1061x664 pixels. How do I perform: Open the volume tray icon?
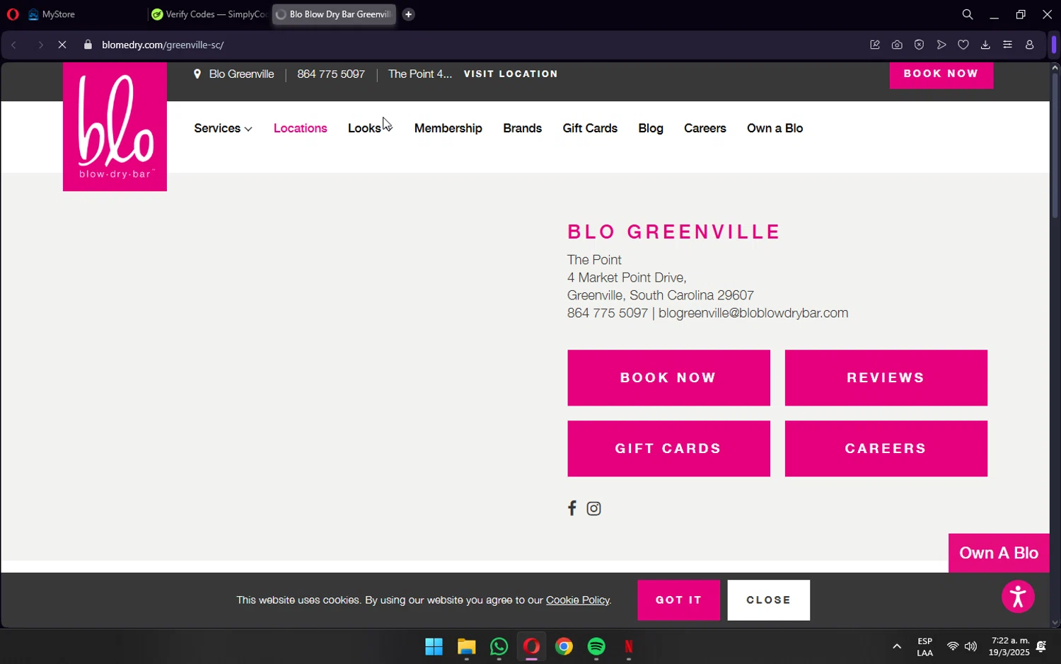pos(970,646)
